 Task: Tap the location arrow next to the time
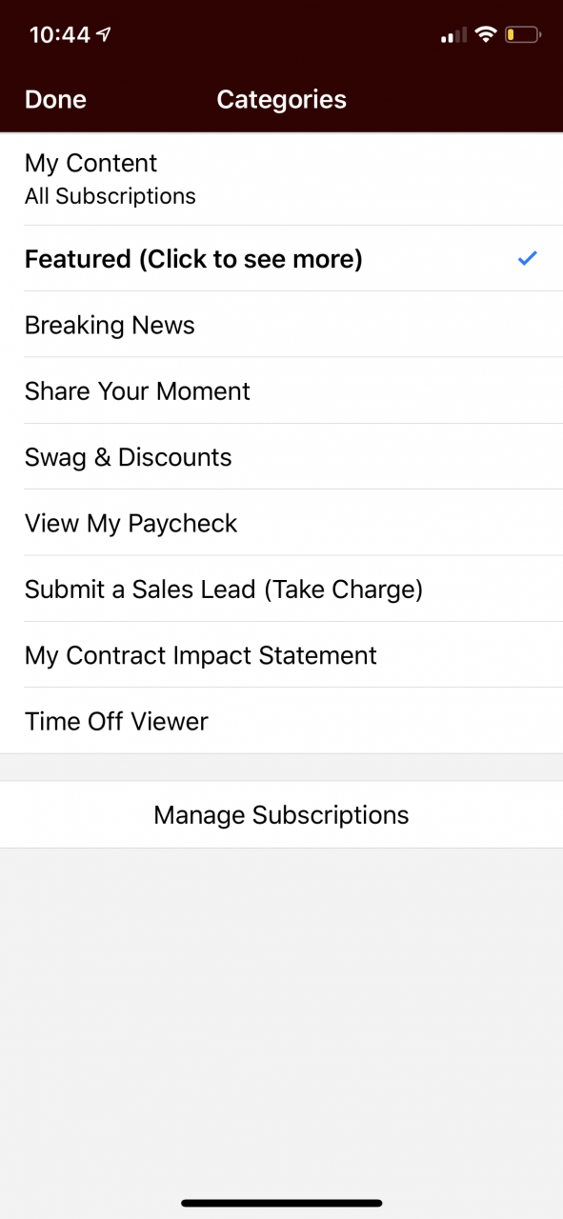(x=104, y=35)
